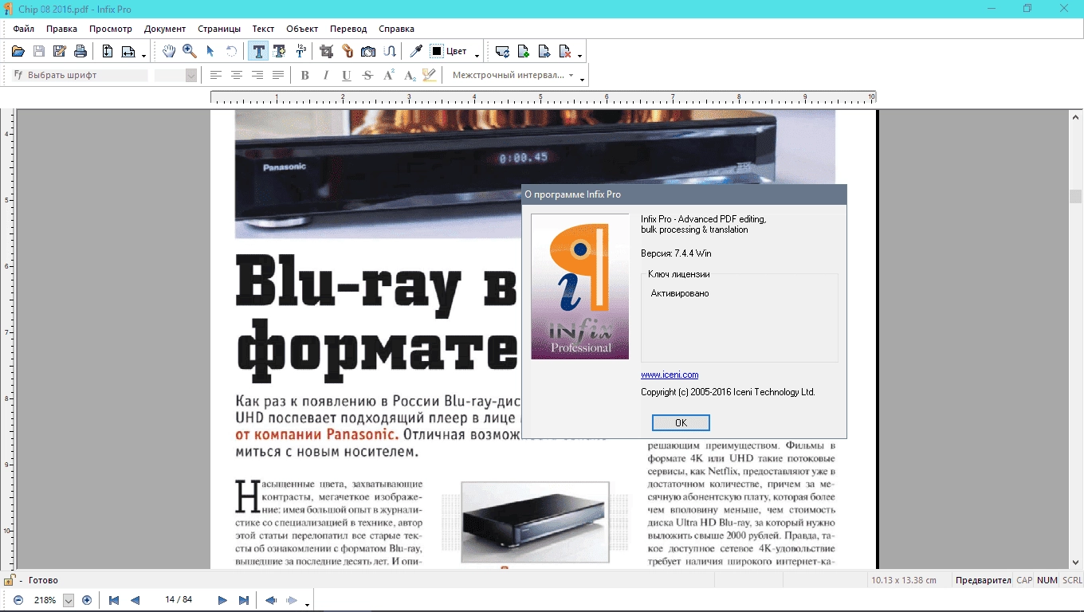
Task: Select the Fit page width icon
Action: tap(128, 52)
